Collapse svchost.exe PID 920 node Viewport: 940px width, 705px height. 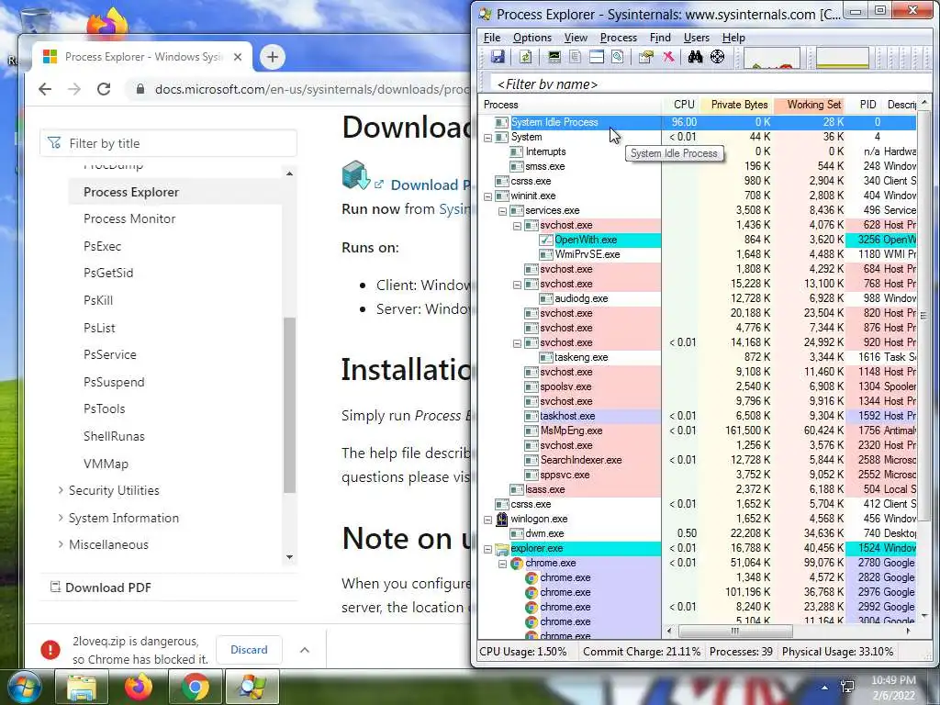[x=518, y=343]
